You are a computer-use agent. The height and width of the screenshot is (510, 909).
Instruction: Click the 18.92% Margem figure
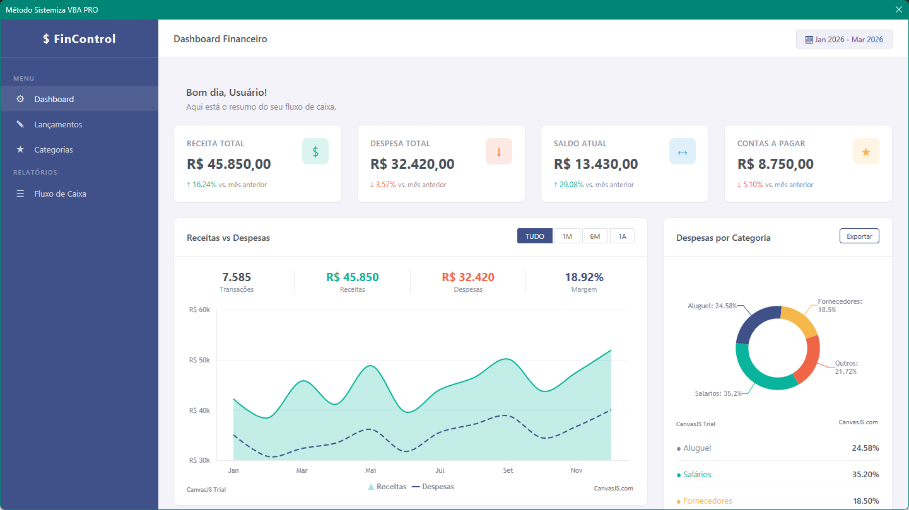click(584, 277)
